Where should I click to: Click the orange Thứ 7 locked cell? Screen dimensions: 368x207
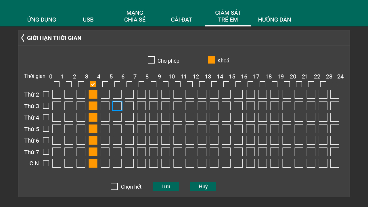coord(93,152)
